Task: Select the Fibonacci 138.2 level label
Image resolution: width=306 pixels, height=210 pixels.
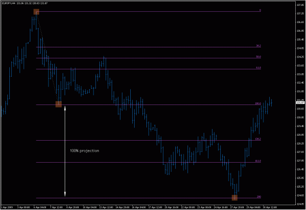Action: 258,139
